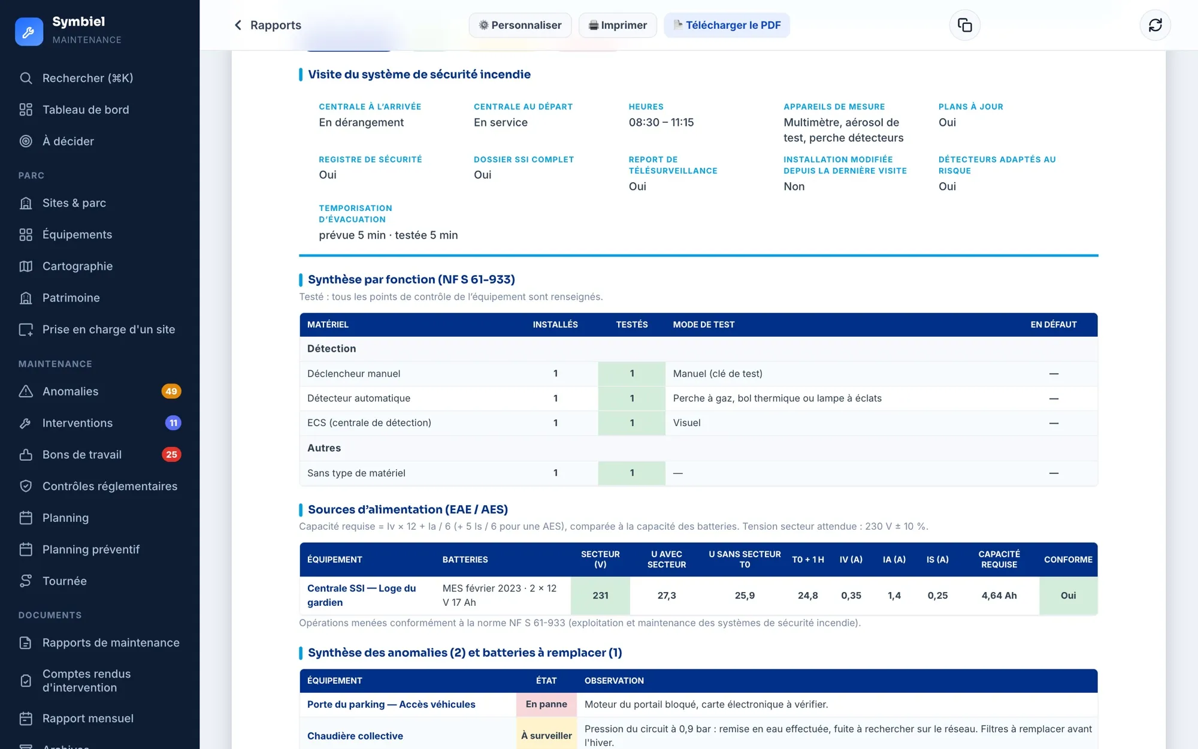Open the Chaudière collective link

[355, 736]
